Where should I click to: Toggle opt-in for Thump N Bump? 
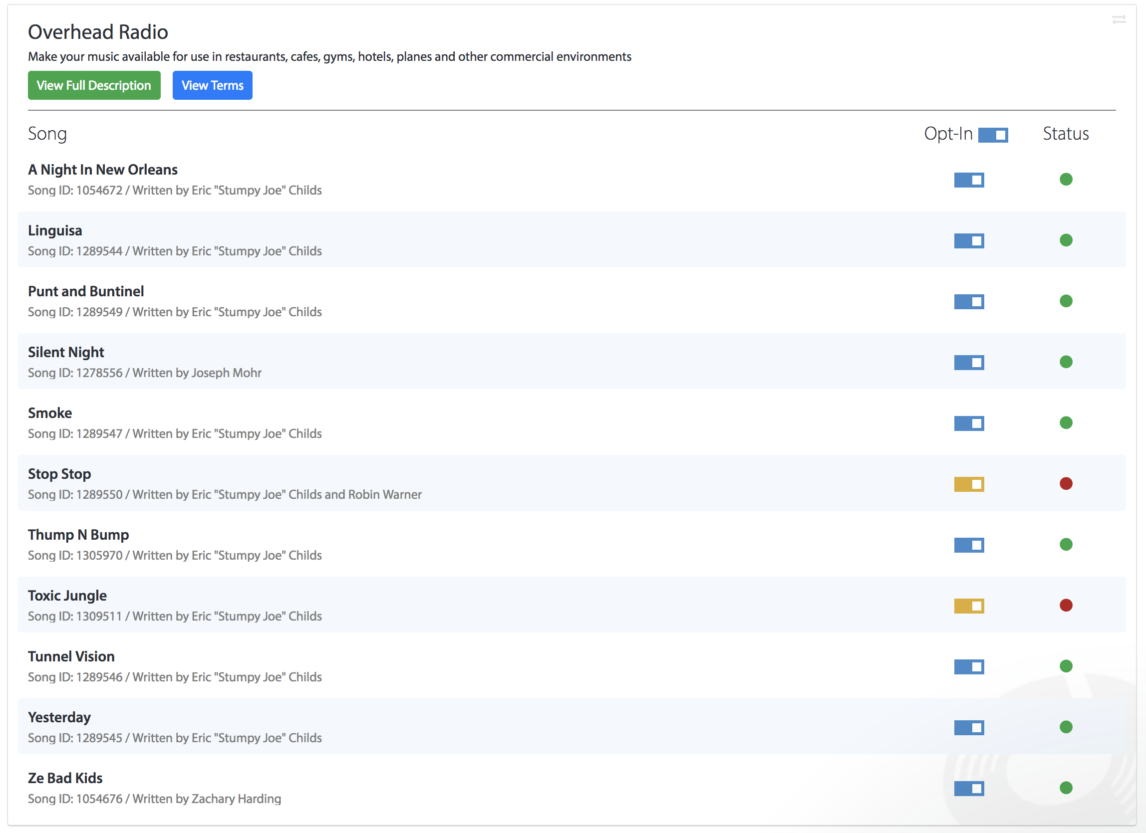pos(969,545)
